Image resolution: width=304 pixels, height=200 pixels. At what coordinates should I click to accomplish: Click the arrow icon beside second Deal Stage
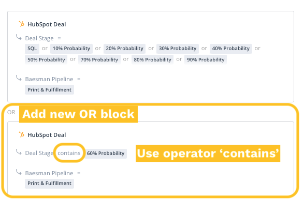[x=19, y=152]
